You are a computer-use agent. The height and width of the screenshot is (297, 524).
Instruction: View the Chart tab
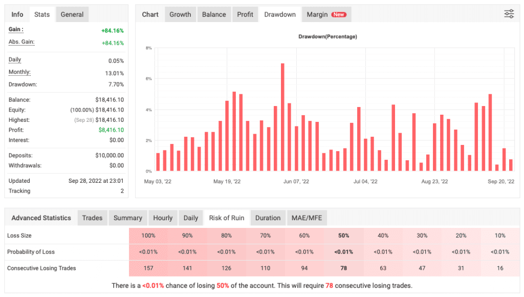(150, 14)
